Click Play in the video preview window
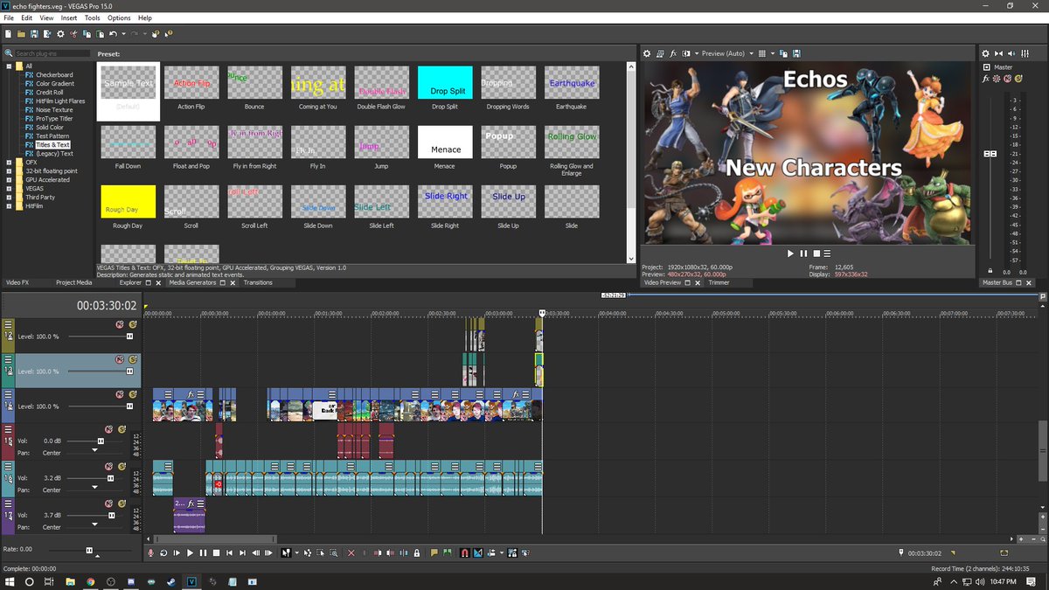 [x=790, y=253]
